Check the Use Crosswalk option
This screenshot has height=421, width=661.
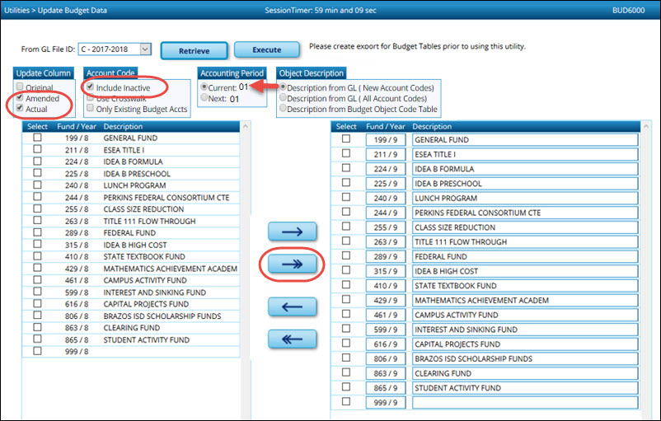(x=90, y=98)
